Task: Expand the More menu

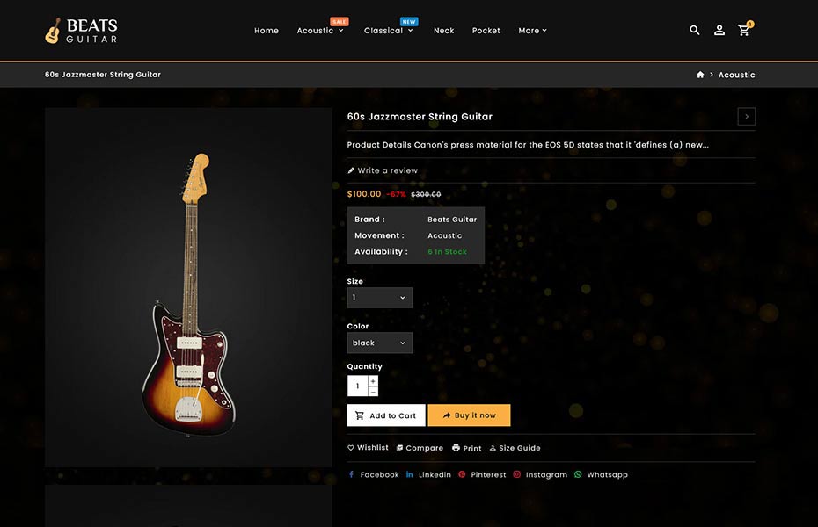Action: 532,31
